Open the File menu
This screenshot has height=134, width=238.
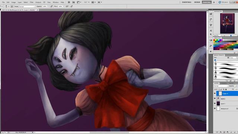tap(3, 2)
